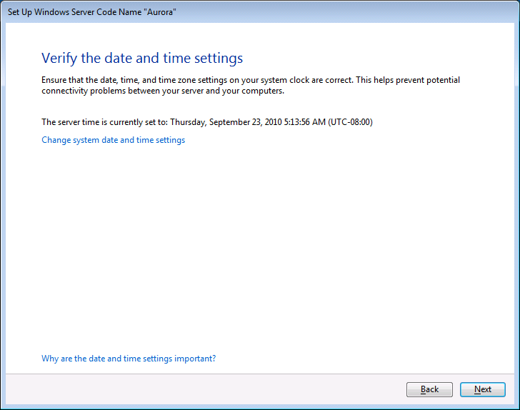The width and height of the screenshot is (520, 410).
Task: Click the '(UTC-08:00)' time zone text
Action: [350, 122]
